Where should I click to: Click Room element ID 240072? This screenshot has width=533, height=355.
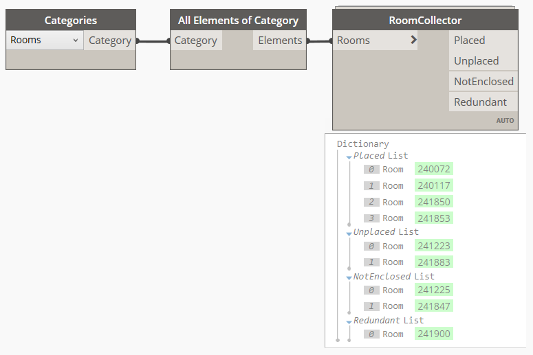pyautogui.click(x=434, y=169)
